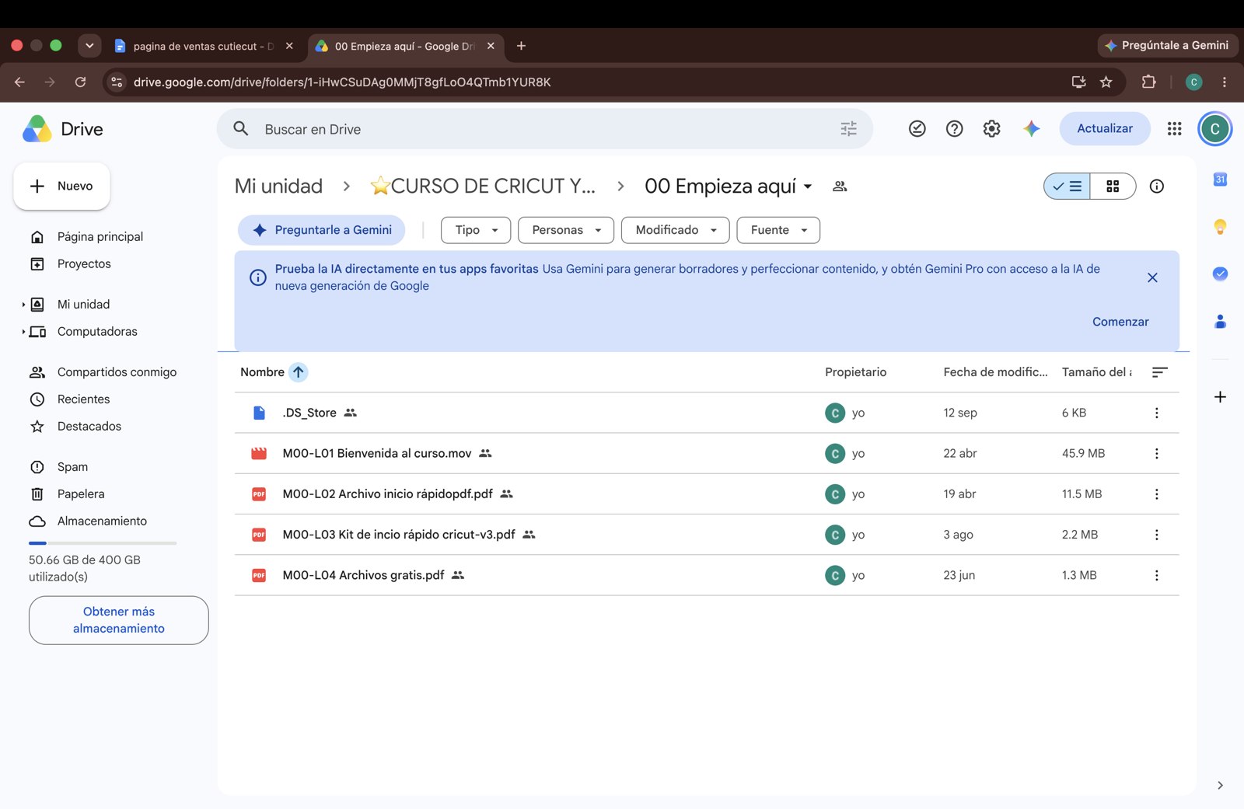The width and height of the screenshot is (1244, 809).
Task: Click Obtener más almacenamiento button
Action: 119,620
